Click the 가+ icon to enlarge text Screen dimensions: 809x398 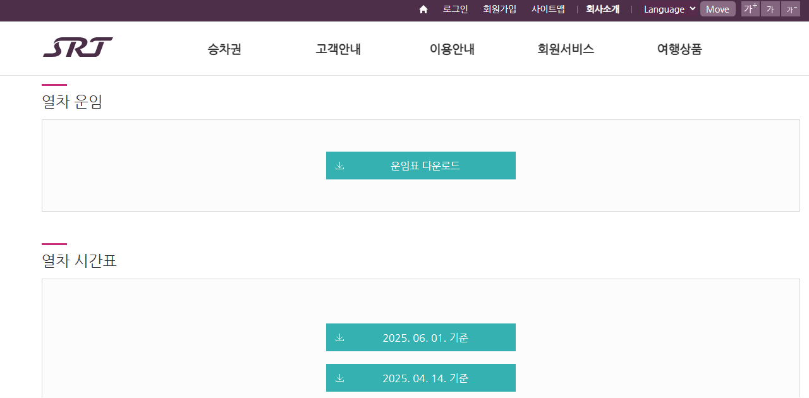tap(750, 9)
